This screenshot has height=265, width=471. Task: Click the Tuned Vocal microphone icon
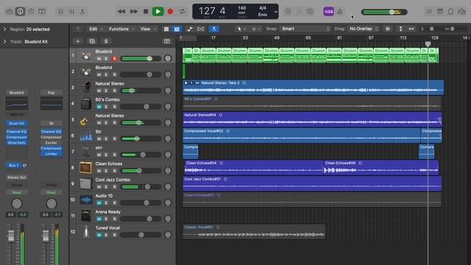click(86, 232)
